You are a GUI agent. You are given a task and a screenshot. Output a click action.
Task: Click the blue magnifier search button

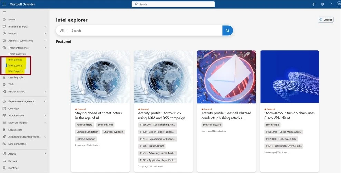(x=227, y=31)
